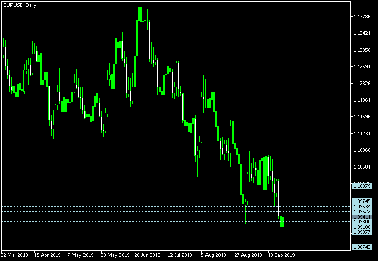
Task: Select the 1.09300 level price tag
Action: pos(362,222)
